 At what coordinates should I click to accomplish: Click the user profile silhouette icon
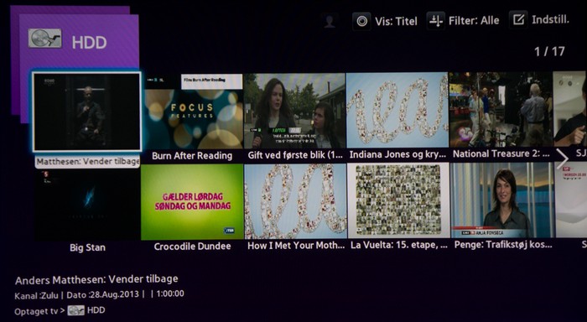[330, 21]
